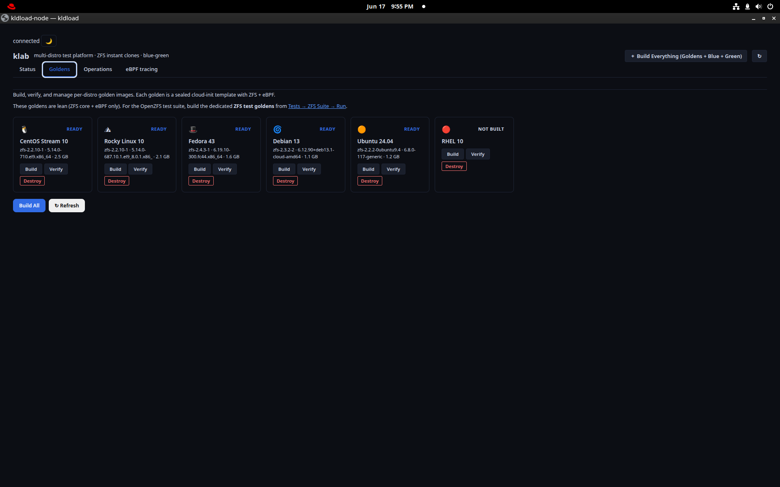Build the Rocky Linux 10 golden
Viewport: 780px width, 487px height.
click(x=115, y=169)
